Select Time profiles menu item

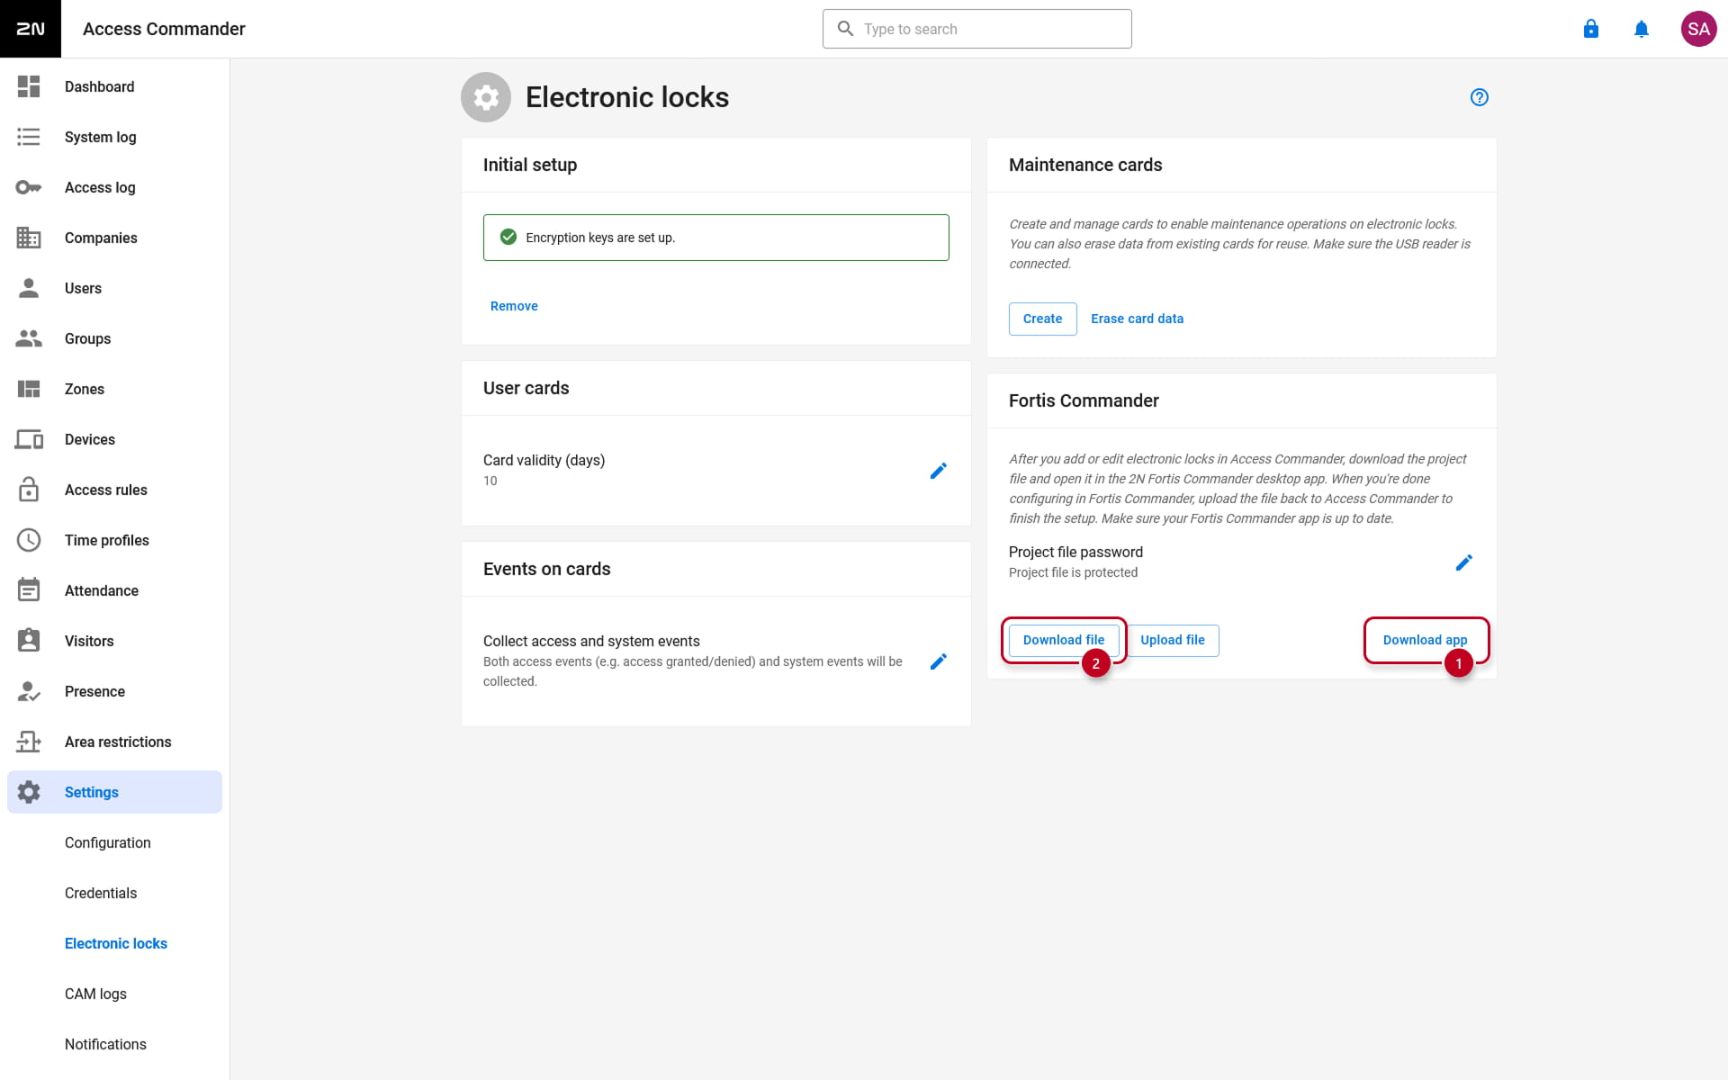click(115, 540)
